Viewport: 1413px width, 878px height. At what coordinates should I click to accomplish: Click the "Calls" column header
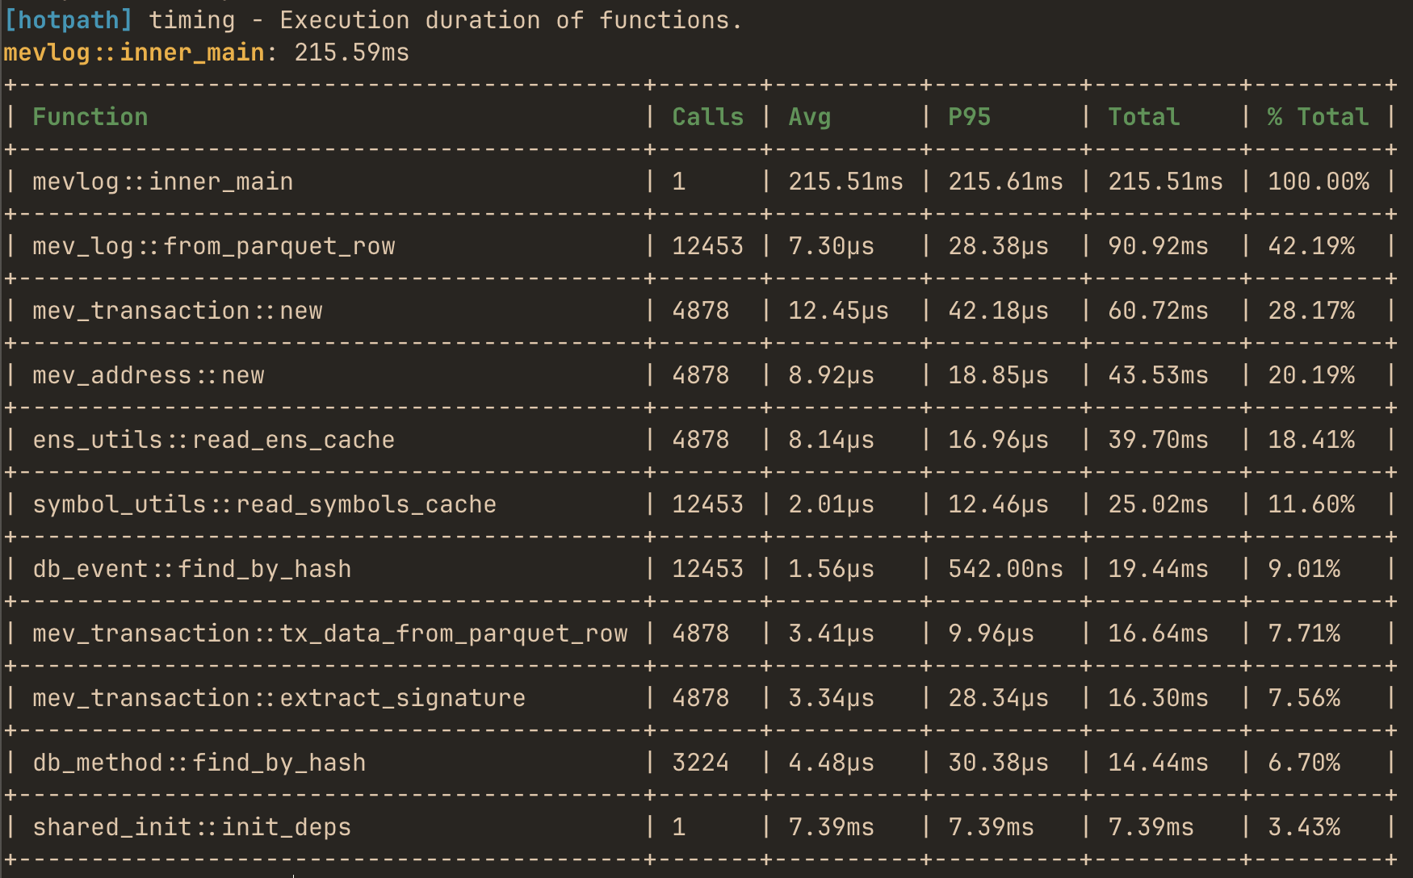tap(707, 117)
